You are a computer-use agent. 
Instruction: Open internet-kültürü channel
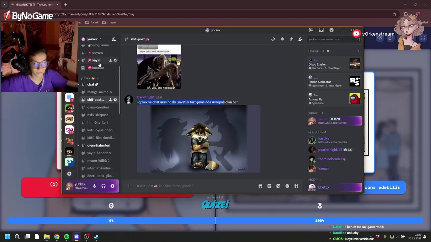(x=99, y=168)
